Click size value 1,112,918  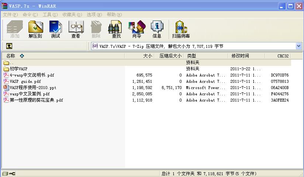[x=142, y=100]
